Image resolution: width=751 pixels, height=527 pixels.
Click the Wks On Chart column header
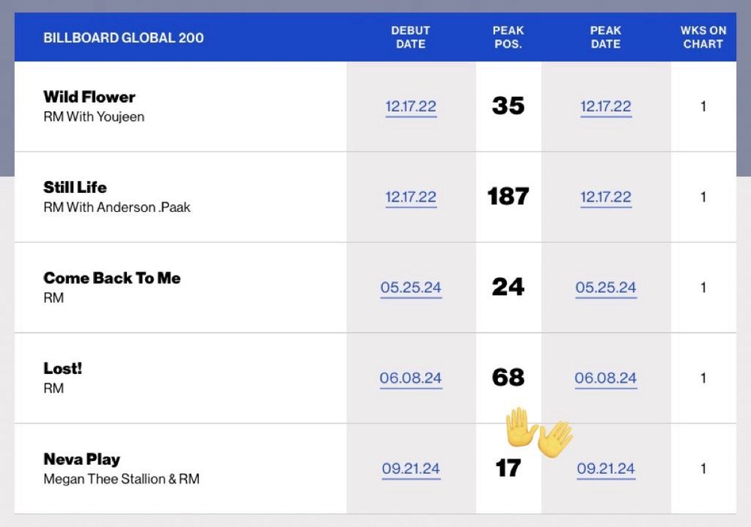click(703, 38)
